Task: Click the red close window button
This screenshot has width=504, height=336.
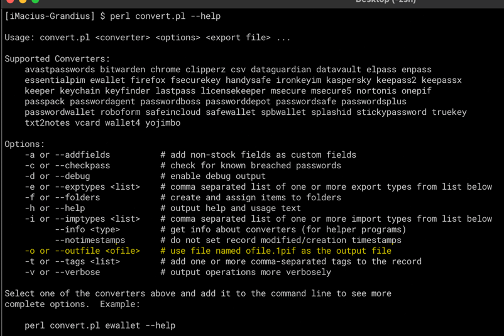Action: point(10,1)
